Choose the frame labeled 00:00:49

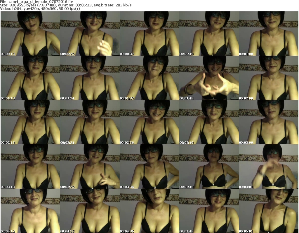tap(209, 34)
